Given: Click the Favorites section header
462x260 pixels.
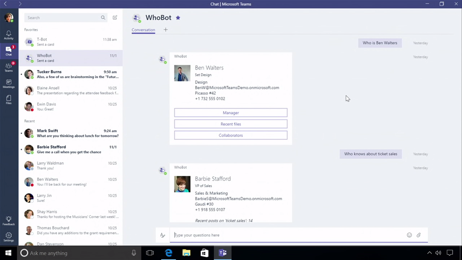Looking at the screenshot, I should (x=31, y=30).
